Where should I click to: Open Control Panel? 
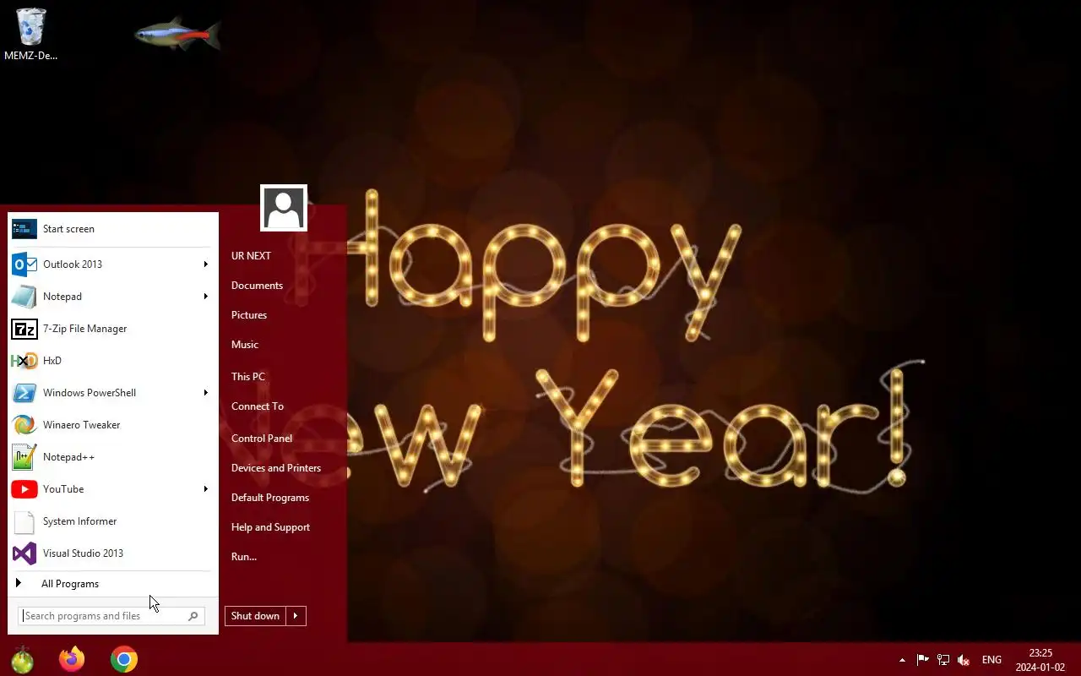click(262, 439)
